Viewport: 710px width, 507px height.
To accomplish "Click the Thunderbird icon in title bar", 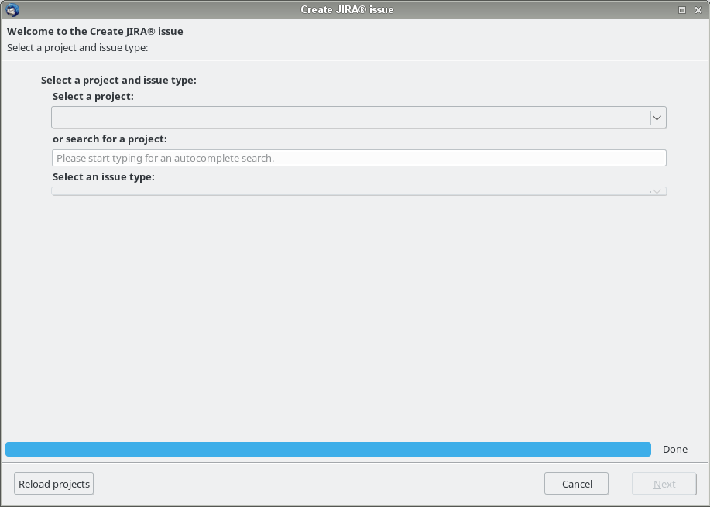I will click(x=12, y=9).
